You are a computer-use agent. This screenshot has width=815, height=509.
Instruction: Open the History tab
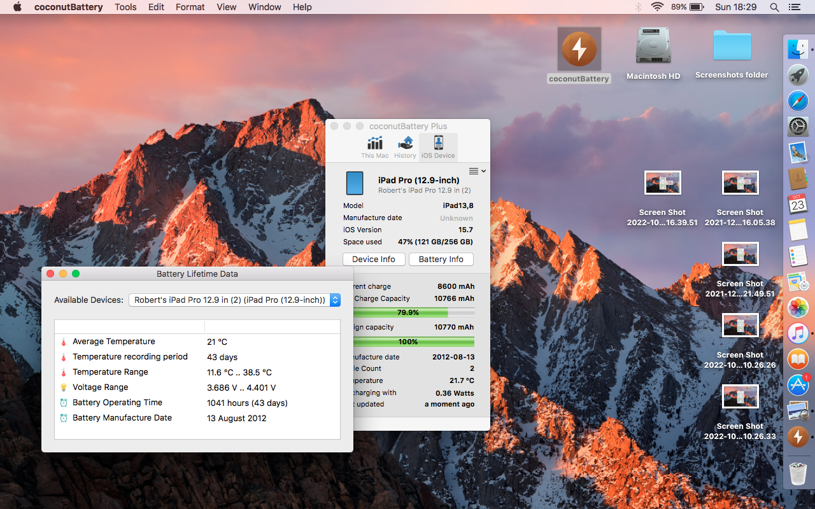(x=405, y=147)
